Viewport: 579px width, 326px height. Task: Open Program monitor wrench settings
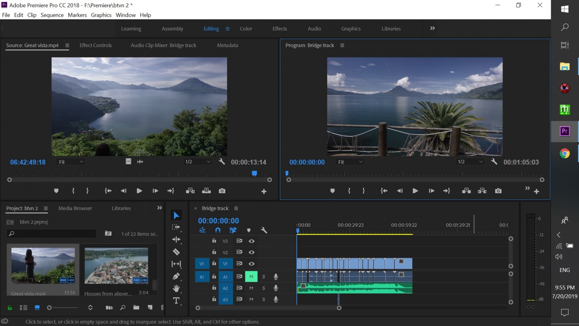coord(494,162)
